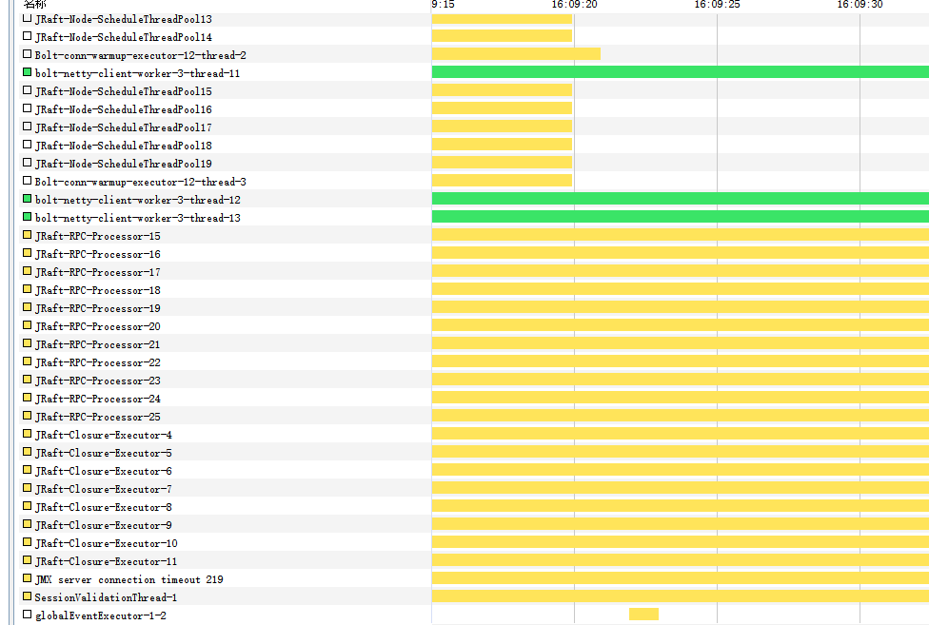The width and height of the screenshot is (929, 625).
Task: Click yellow icon of JRaft-Closure-Executor-6
Action: [27, 470]
